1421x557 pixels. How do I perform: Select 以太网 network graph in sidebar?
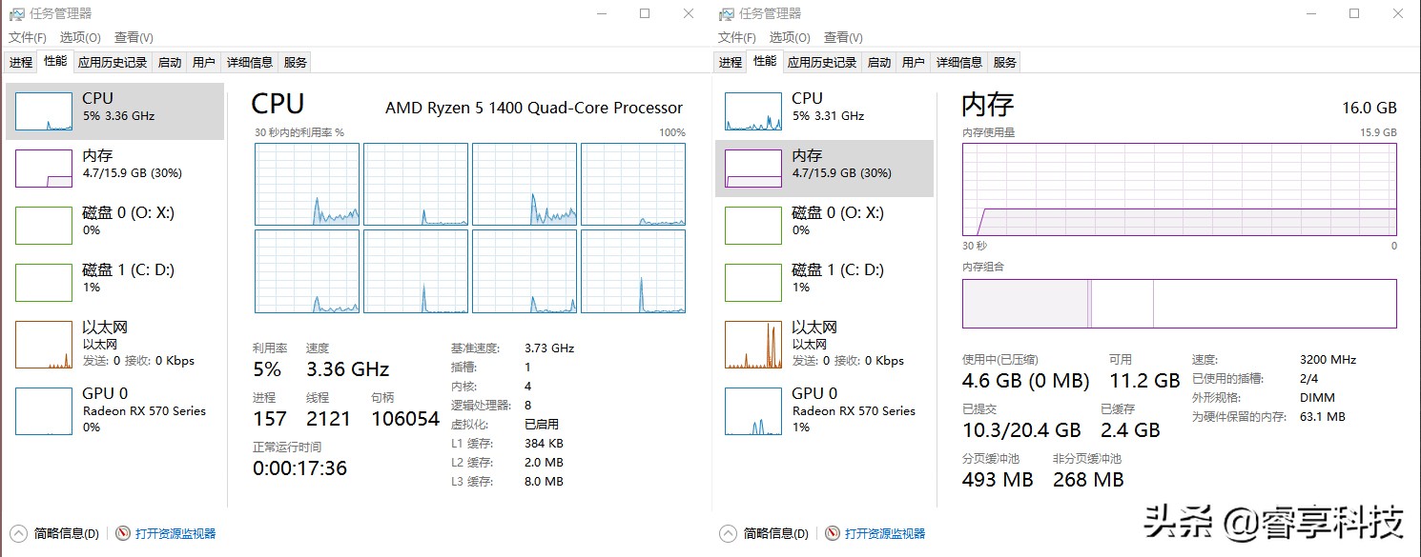point(114,343)
